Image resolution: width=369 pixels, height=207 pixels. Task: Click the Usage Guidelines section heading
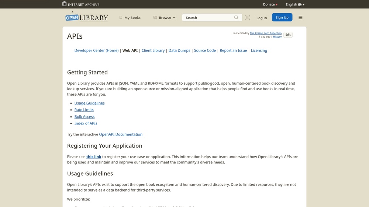(90, 173)
